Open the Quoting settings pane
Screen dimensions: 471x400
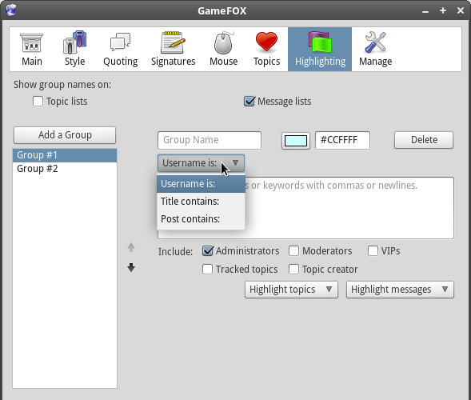[121, 50]
